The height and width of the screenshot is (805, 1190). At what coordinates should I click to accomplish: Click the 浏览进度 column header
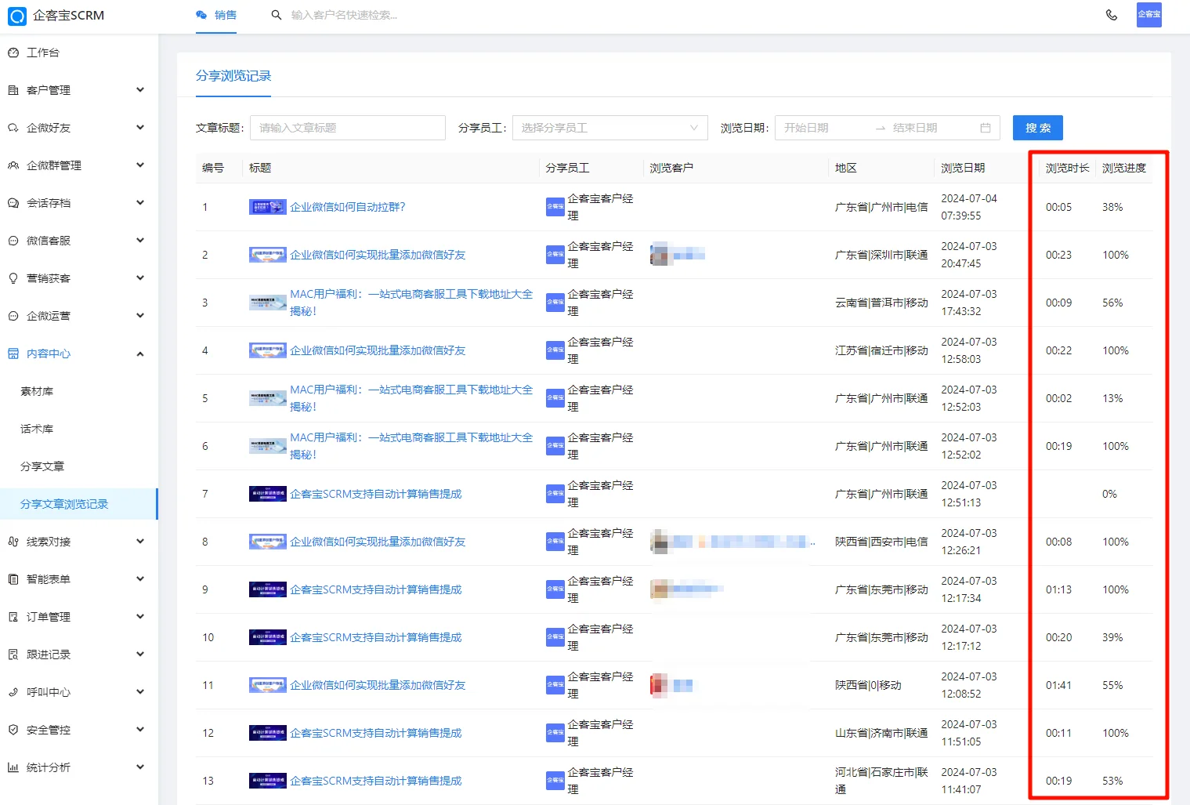tap(1123, 168)
